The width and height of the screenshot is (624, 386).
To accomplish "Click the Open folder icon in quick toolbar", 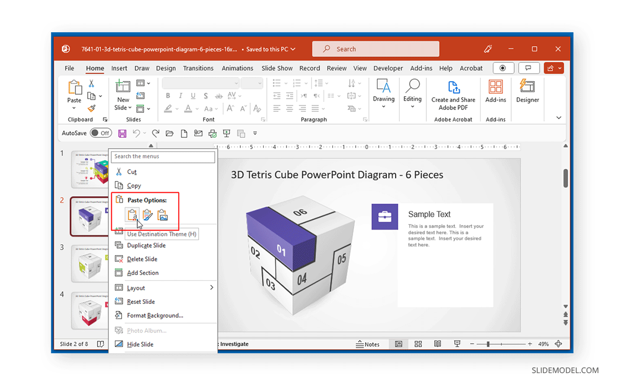I will [170, 134].
